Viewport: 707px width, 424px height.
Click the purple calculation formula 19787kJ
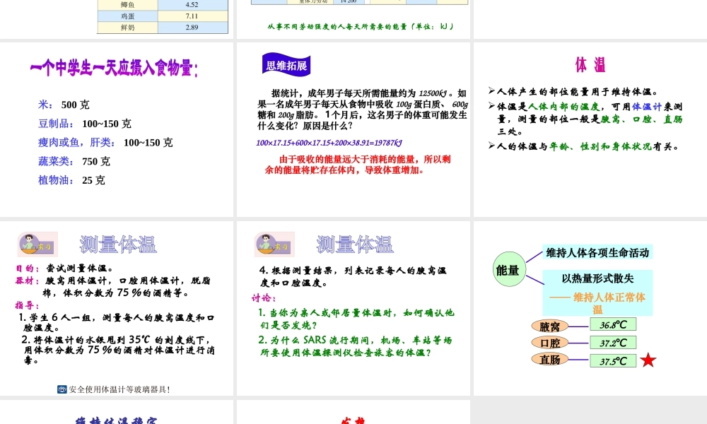(x=329, y=143)
